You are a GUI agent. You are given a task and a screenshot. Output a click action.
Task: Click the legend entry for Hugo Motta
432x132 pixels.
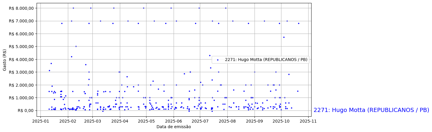click(x=266, y=60)
